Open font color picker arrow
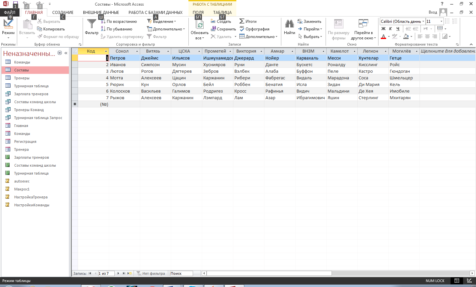 389,36
